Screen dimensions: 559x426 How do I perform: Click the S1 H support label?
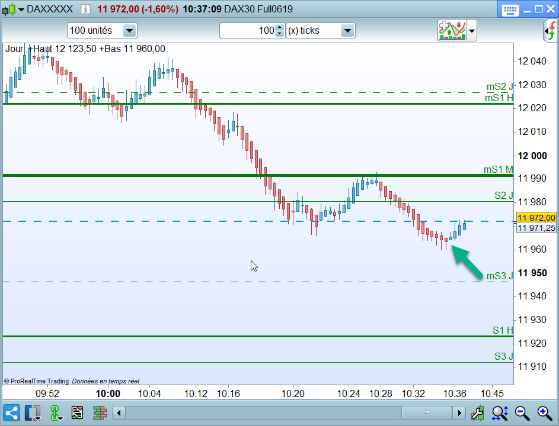[503, 330]
